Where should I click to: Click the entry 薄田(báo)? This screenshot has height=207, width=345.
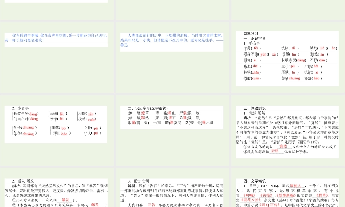click(62, 133)
